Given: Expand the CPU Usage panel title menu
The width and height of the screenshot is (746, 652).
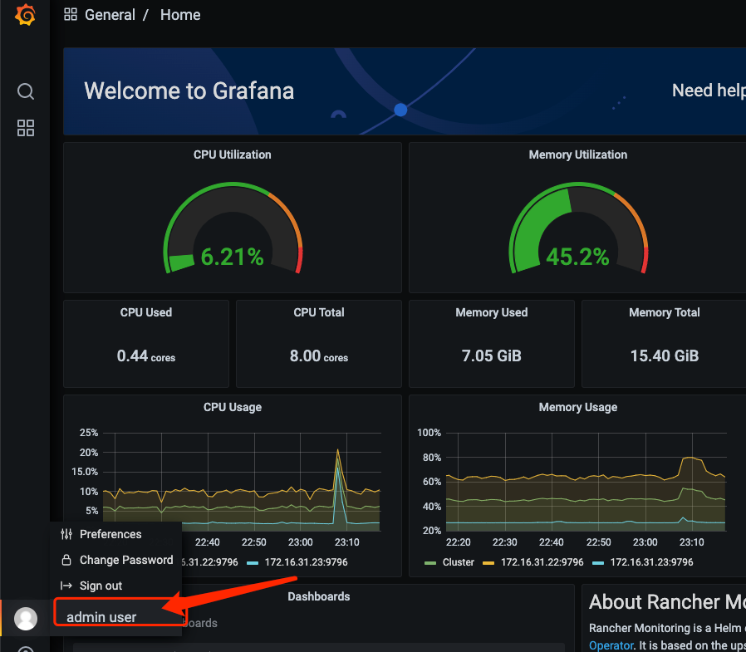Looking at the screenshot, I should pos(232,407).
